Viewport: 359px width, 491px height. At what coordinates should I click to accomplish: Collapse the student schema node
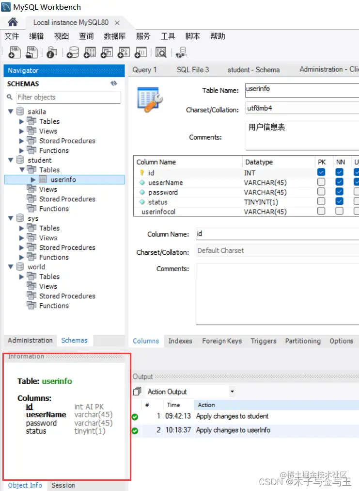coord(10,160)
